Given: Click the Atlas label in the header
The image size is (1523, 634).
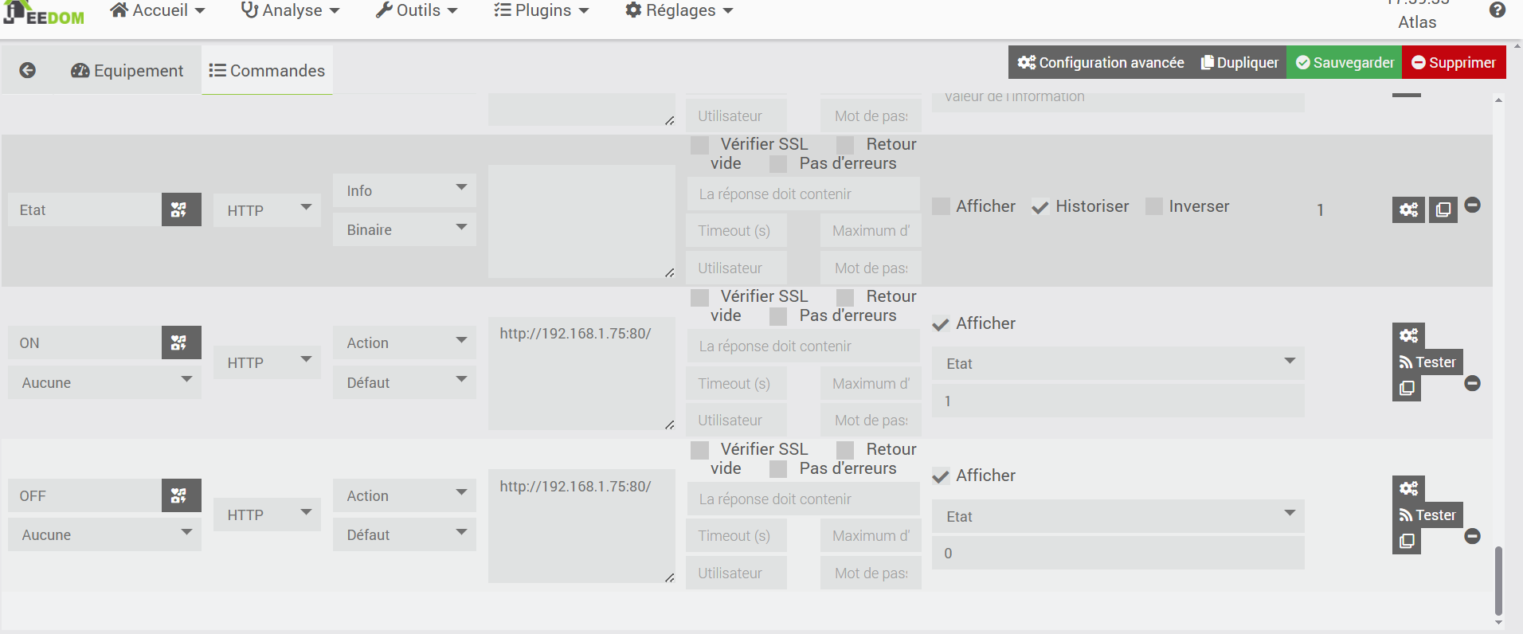Looking at the screenshot, I should click(x=1417, y=22).
